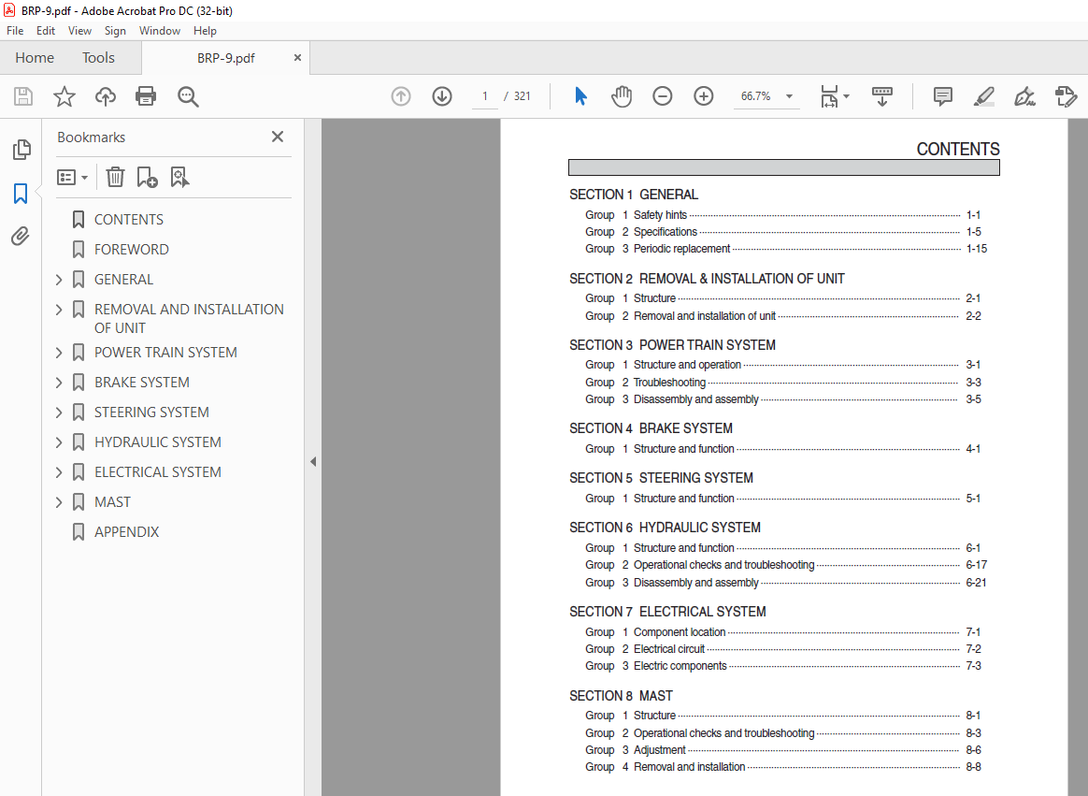This screenshot has height=796, width=1088.
Task: Toggle the Bookmarks panel sidebar icon
Action: pos(21,193)
